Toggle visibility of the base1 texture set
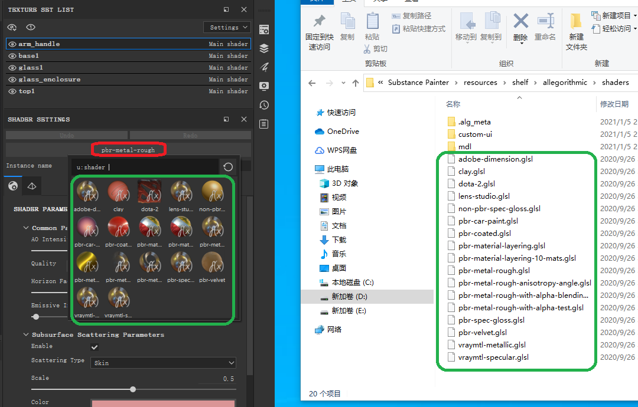Screen dimensions: 638x407 13,55
